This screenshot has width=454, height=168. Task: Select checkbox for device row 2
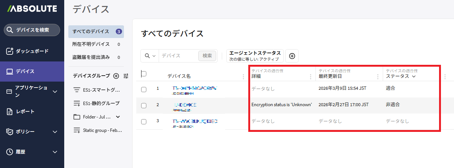point(144,105)
